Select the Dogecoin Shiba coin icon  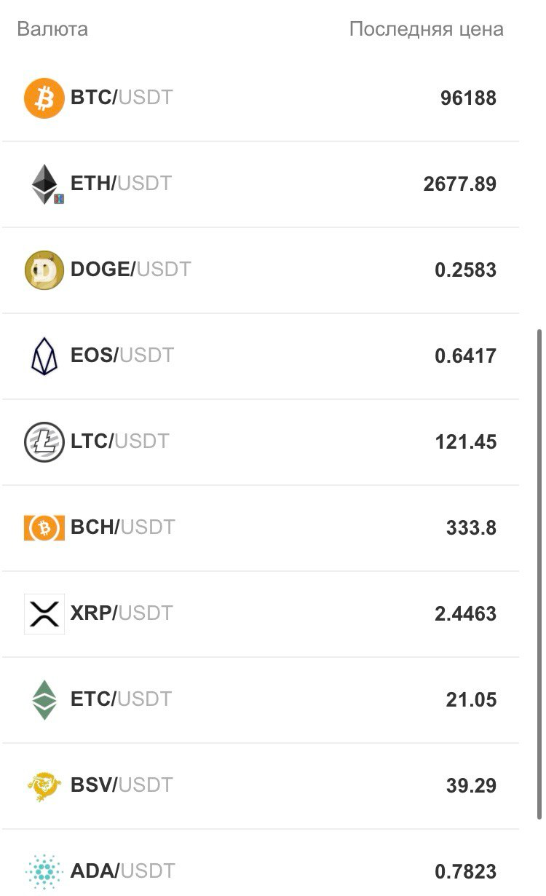click(x=44, y=270)
